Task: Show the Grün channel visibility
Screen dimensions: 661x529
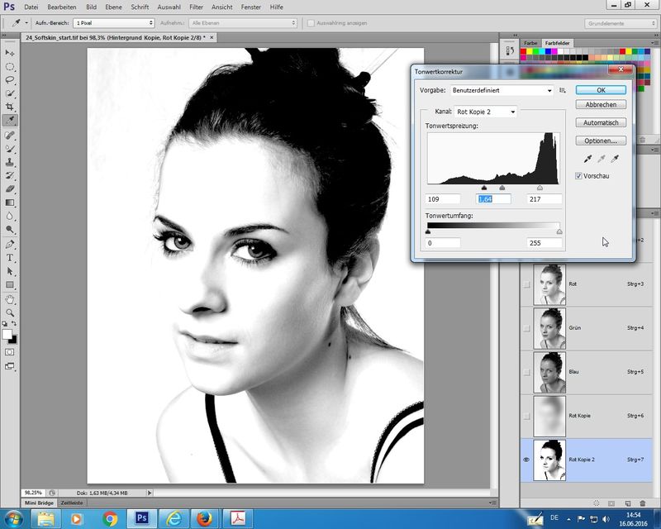Action: point(526,328)
